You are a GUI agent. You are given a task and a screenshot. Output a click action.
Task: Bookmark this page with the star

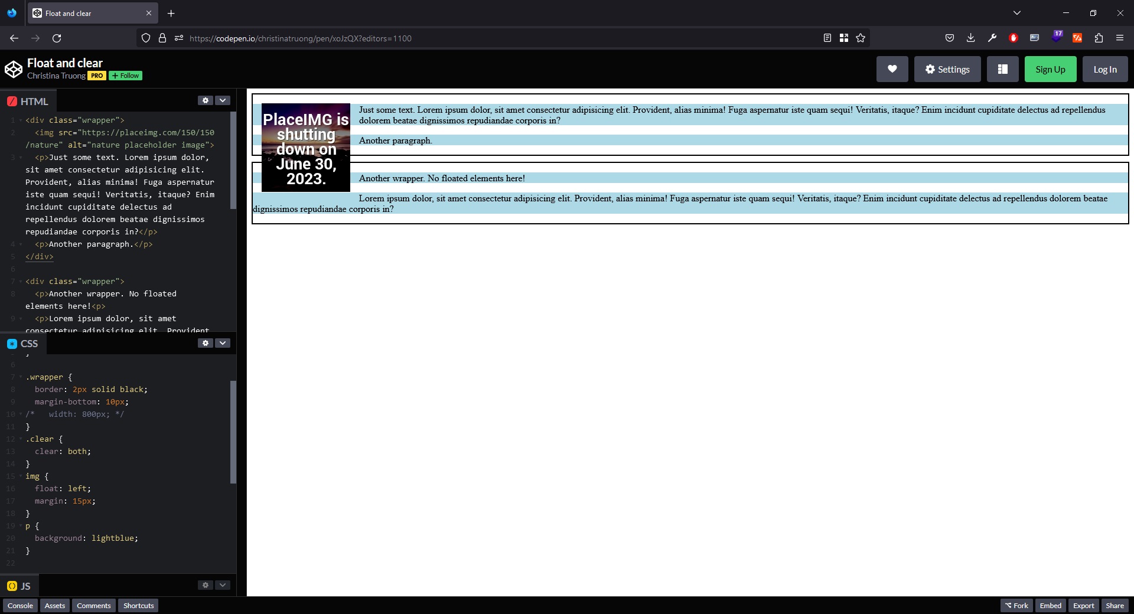click(x=861, y=38)
